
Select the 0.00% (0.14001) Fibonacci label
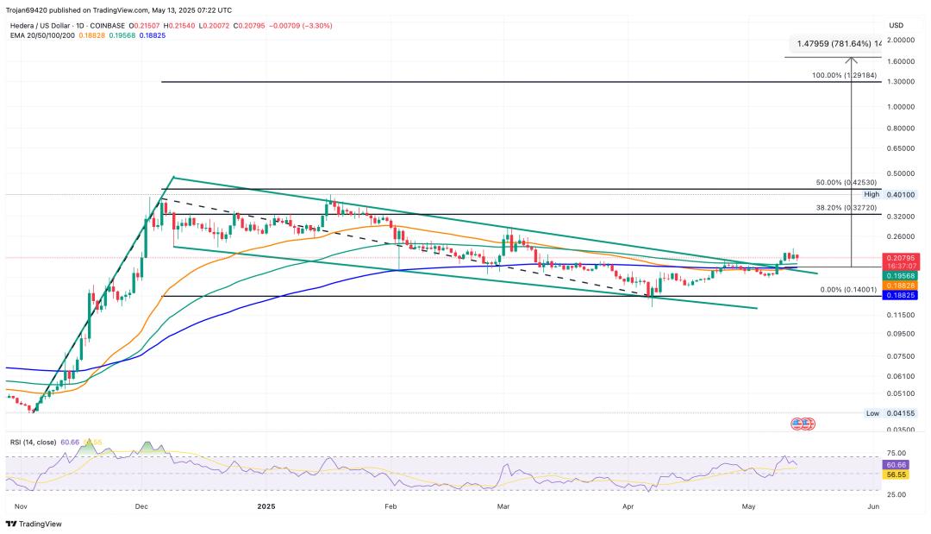[848, 290]
